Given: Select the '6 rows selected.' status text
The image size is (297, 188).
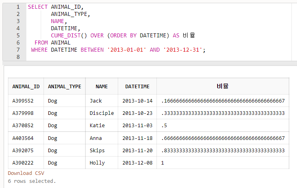Looking at the screenshot, I should tap(32, 181).
